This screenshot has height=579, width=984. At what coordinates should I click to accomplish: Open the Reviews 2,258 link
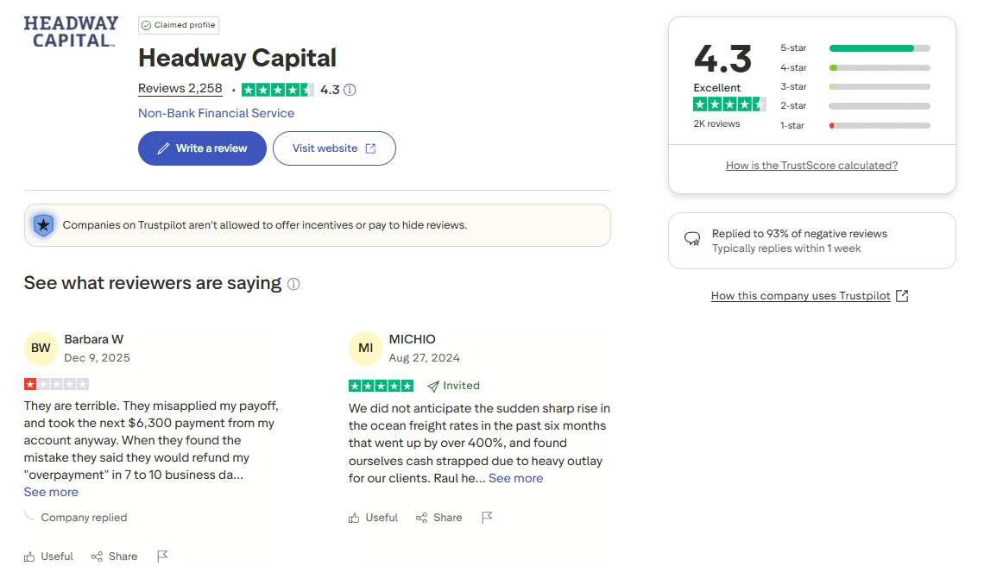pos(180,88)
